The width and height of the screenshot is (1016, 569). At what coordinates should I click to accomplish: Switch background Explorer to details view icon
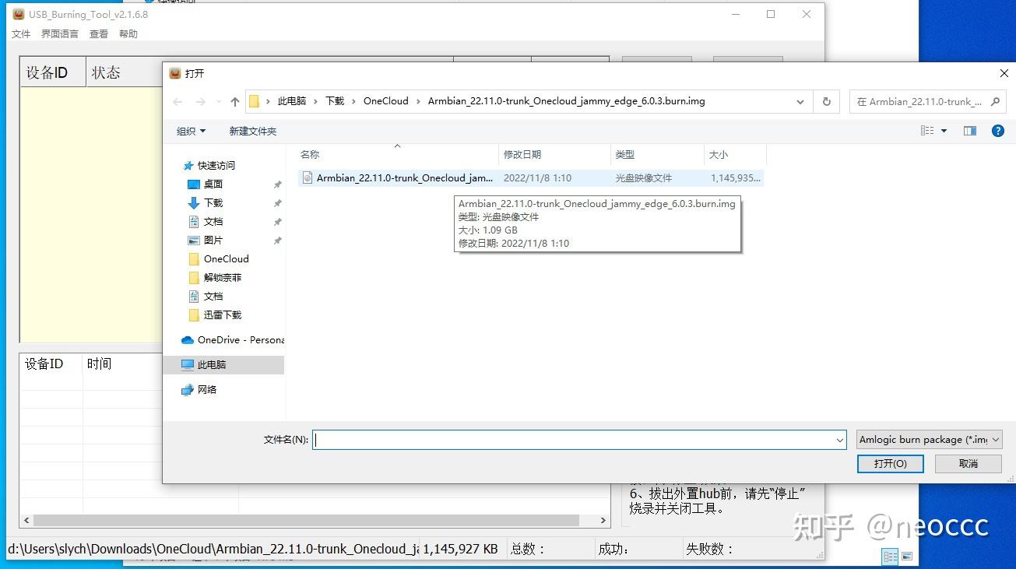(x=890, y=557)
